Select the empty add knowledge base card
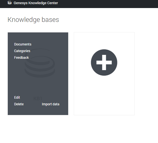 (104, 74)
